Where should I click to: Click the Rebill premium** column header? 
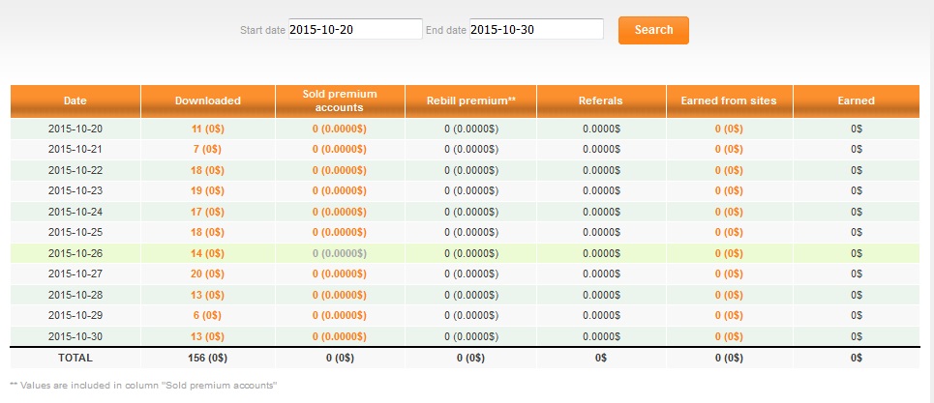tap(470, 101)
